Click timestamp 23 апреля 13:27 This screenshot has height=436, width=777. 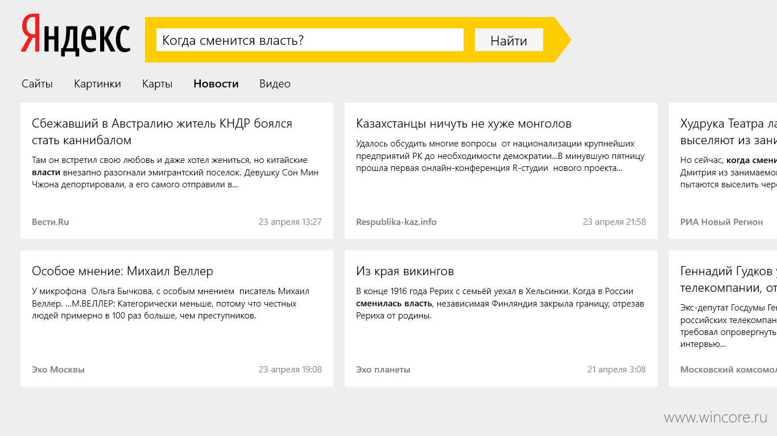(x=290, y=222)
